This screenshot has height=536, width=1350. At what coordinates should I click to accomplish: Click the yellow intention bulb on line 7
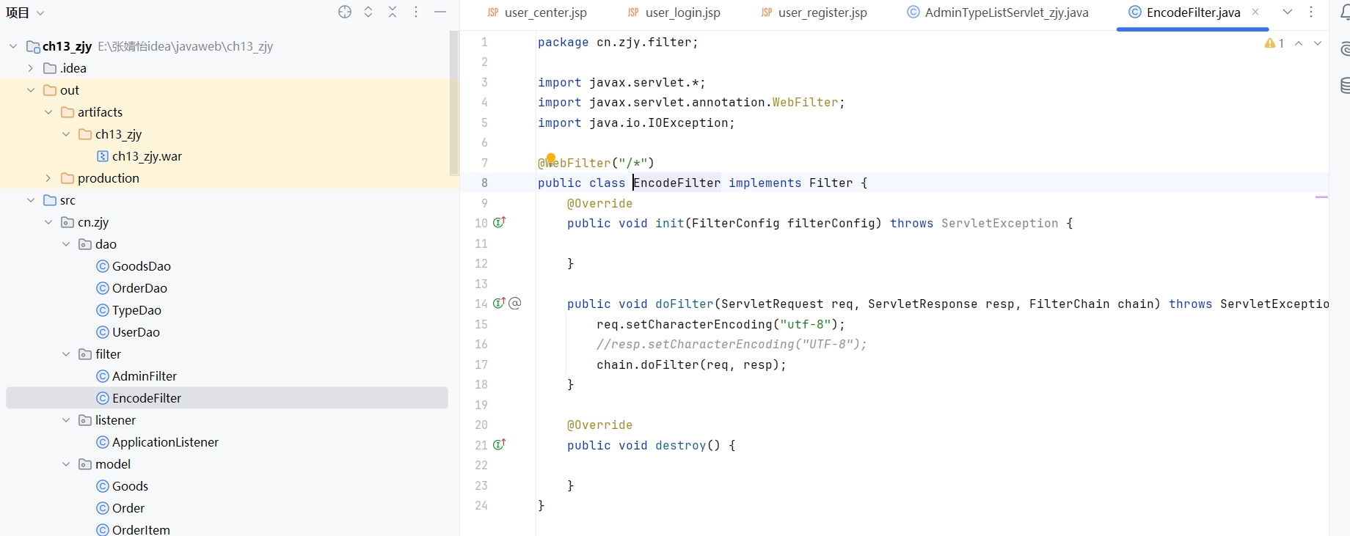tap(551, 158)
